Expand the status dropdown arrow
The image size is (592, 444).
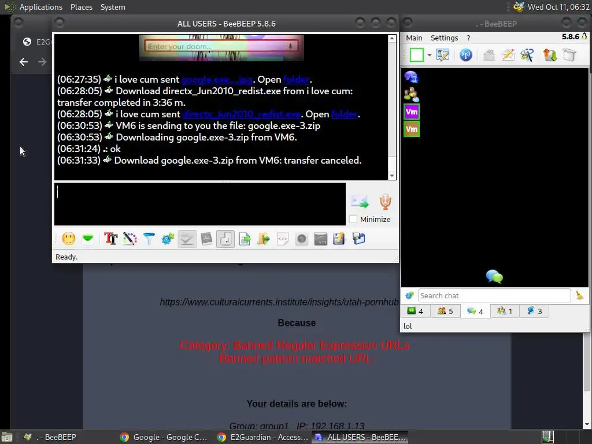pyautogui.click(x=430, y=55)
